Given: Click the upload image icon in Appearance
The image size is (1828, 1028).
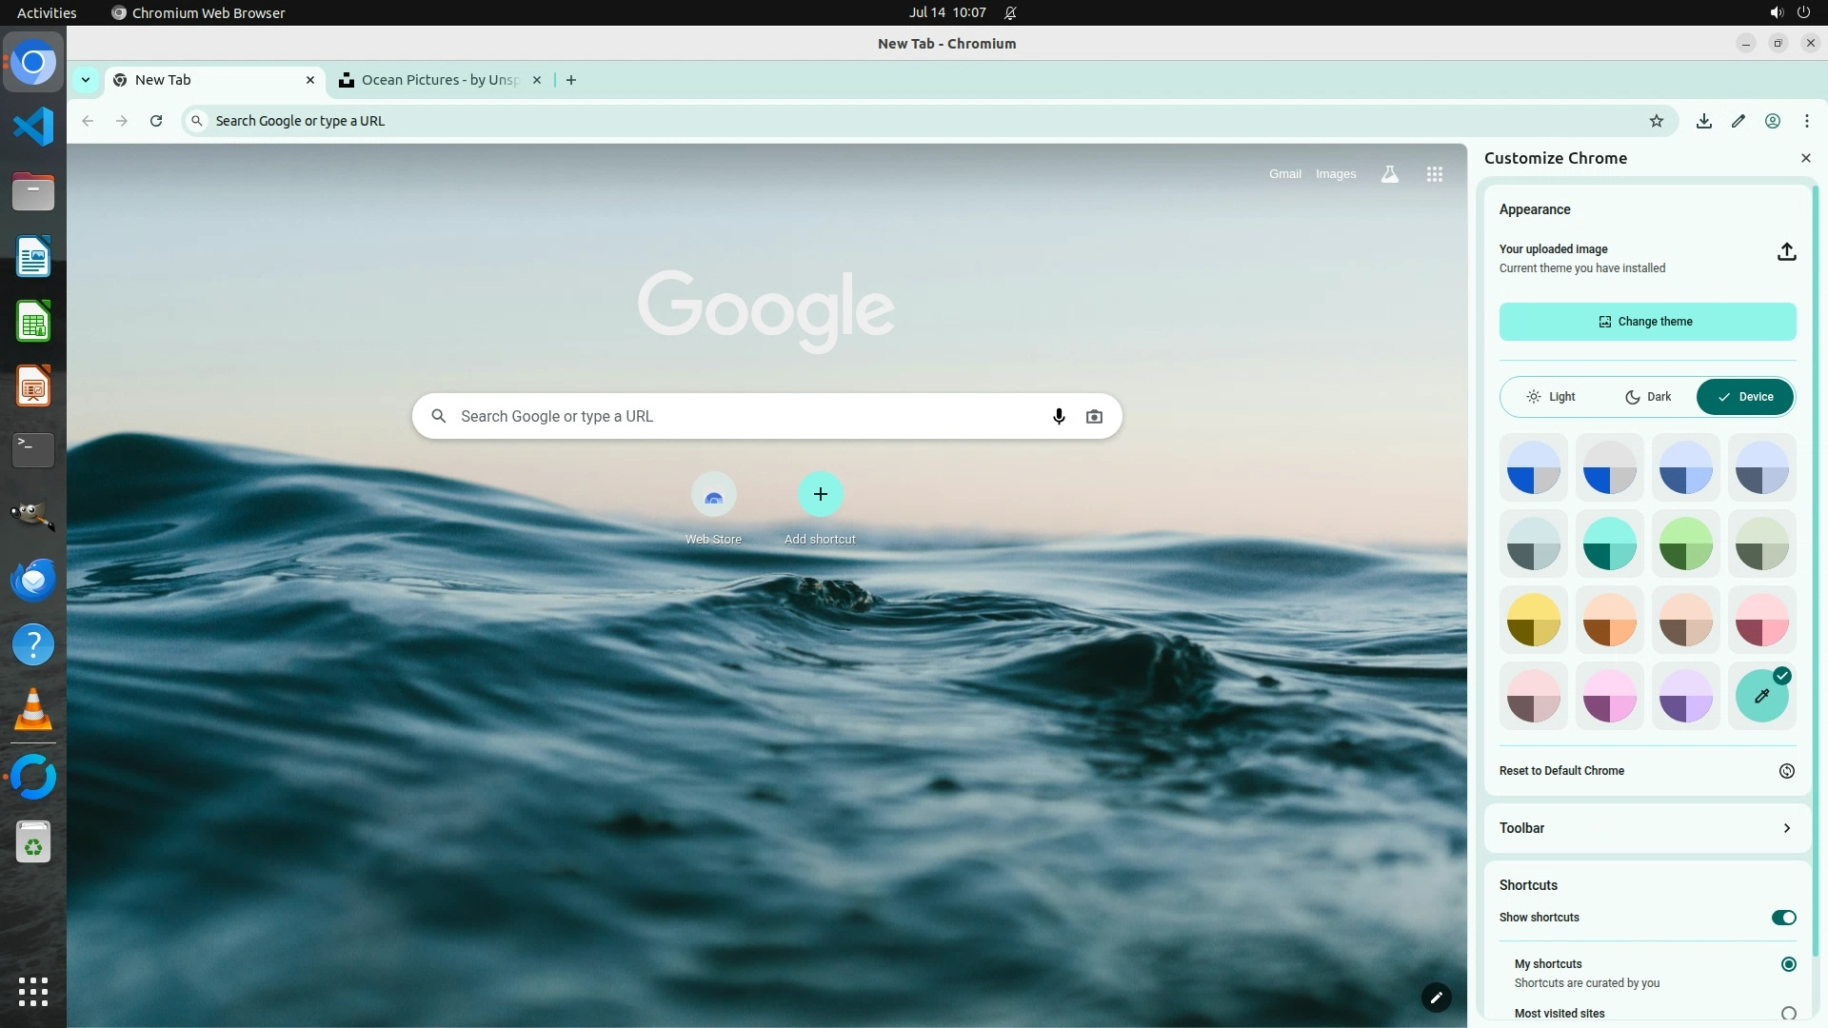Looking at the screenshot, I should pos(1786,252).
